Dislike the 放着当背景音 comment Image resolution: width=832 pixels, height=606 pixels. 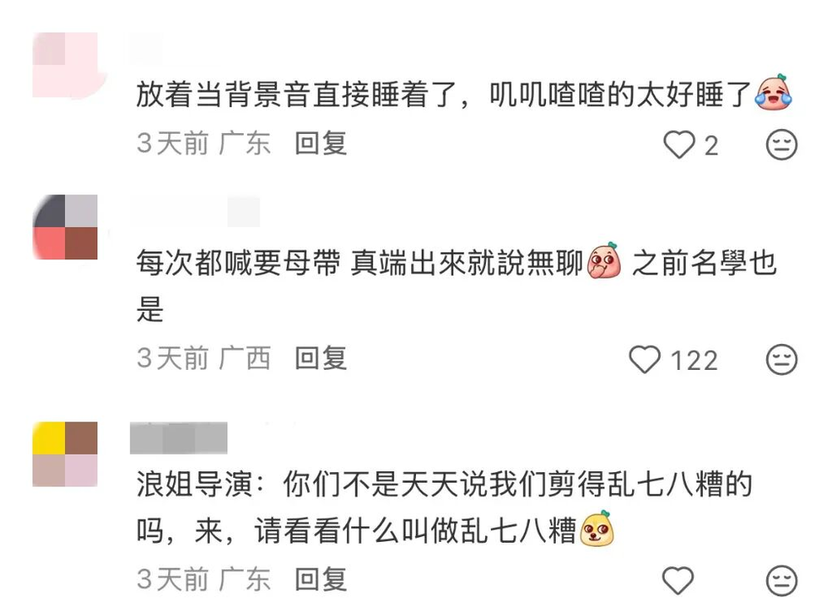(781, 144)
